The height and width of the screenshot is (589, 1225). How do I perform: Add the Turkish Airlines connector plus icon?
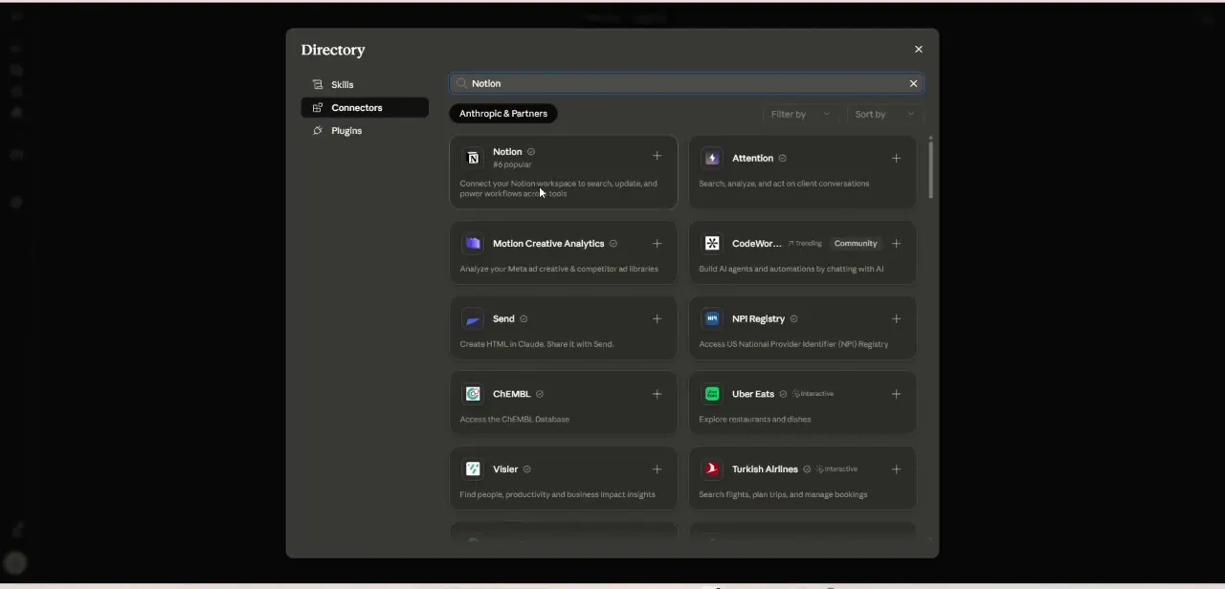pyautogui.click(x=896, y=469)
